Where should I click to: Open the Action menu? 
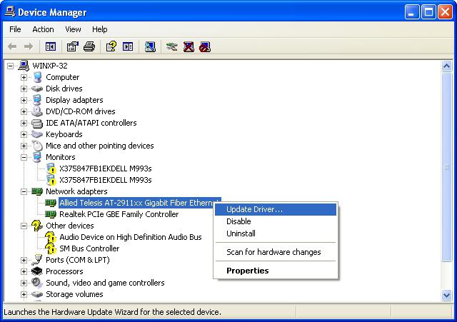click(x=43, y=29)
